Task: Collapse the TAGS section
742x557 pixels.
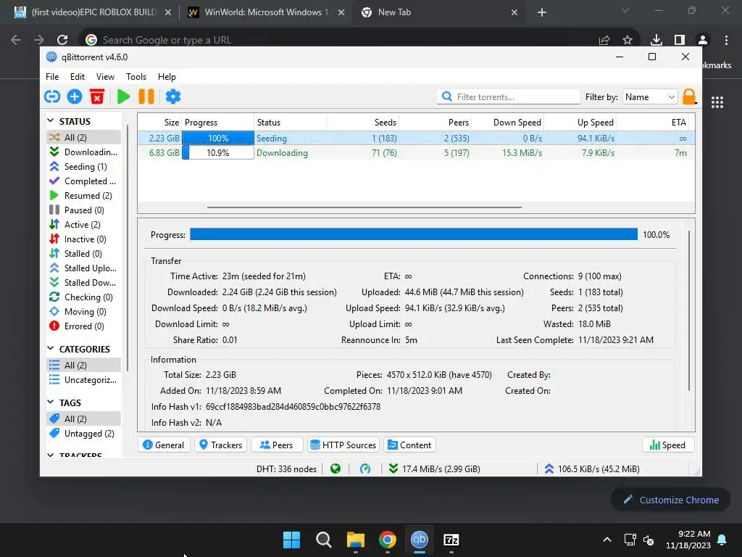Action: coord(51,402)
